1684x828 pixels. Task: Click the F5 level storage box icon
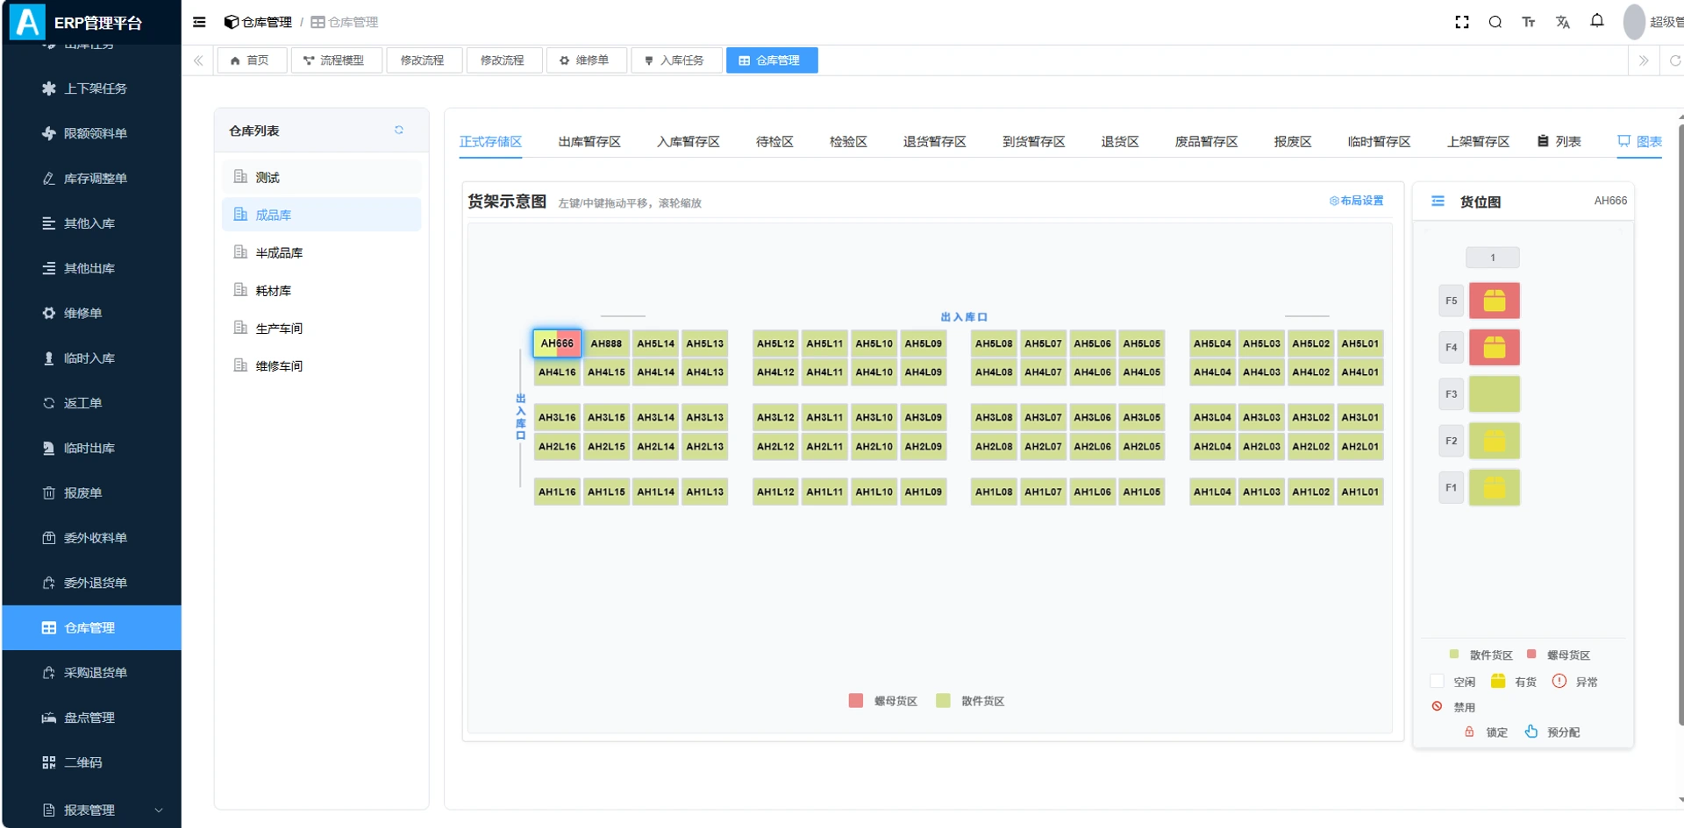[x=1495, y=301]
